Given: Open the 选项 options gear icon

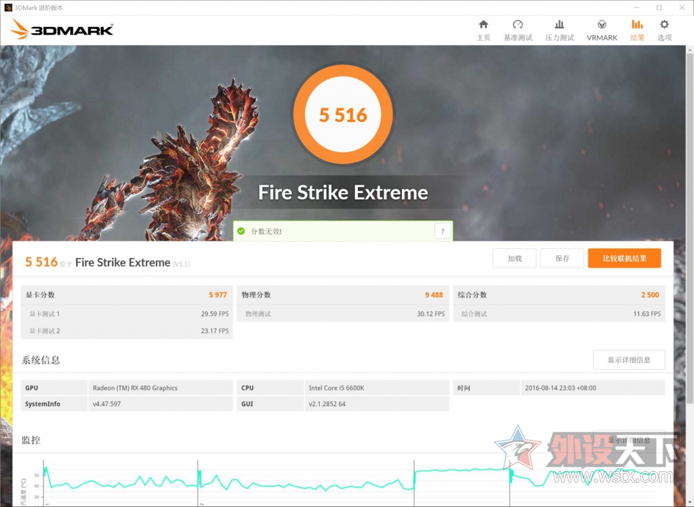Looking at the screenshot, I should click(664, 24).
